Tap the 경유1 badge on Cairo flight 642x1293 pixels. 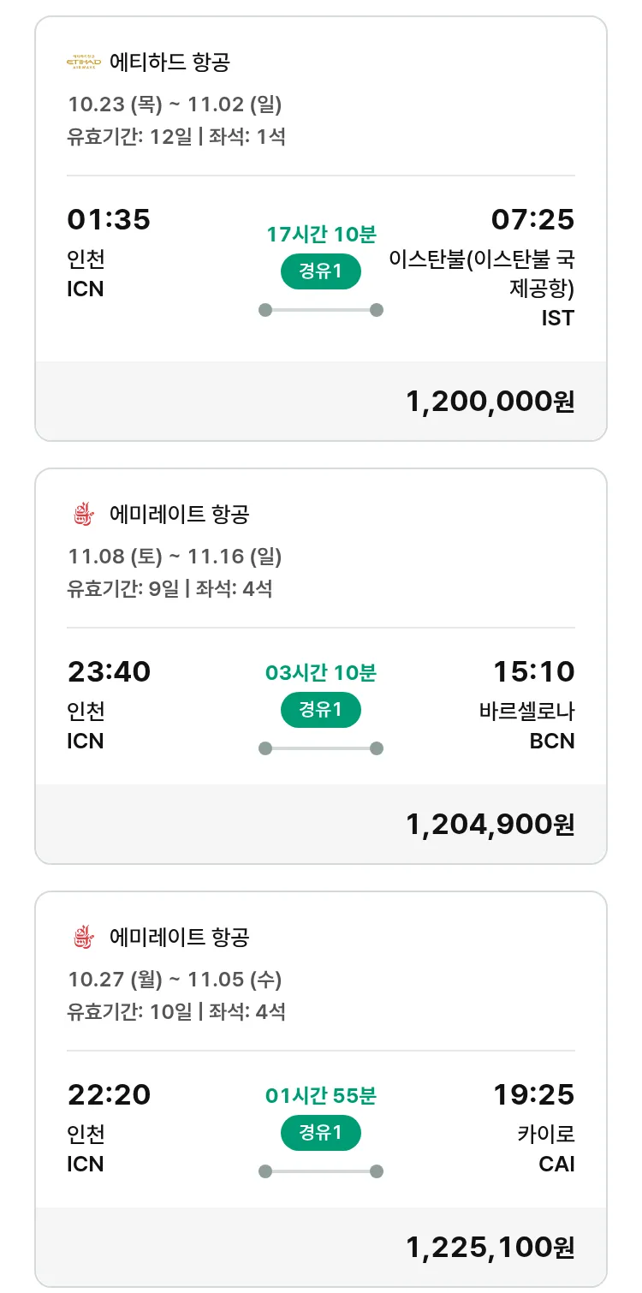tap(321, 1133)
